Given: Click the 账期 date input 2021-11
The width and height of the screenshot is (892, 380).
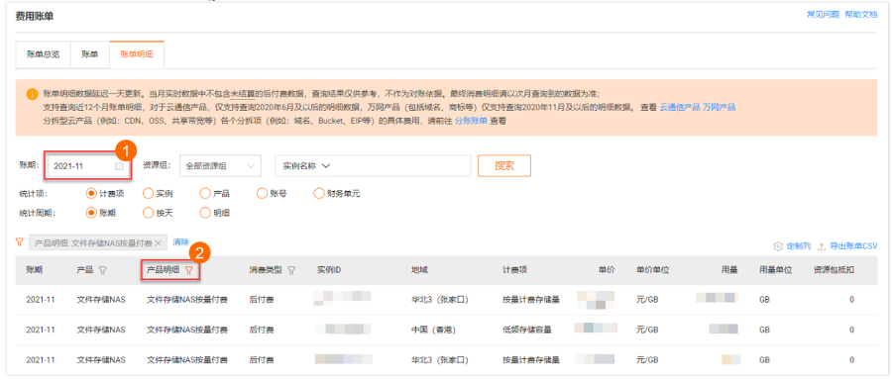Looking at the screenshot, I should (x=88, y=166).
